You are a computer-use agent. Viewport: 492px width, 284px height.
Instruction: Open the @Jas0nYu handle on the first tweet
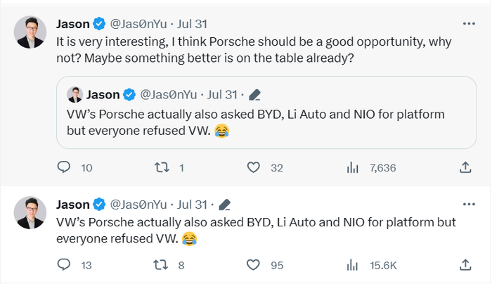[x=138, y=24]
